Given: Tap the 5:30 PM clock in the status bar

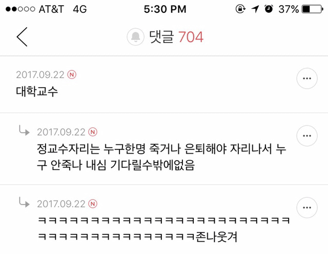Looking at the screenshot, I should tap(165, 9).
